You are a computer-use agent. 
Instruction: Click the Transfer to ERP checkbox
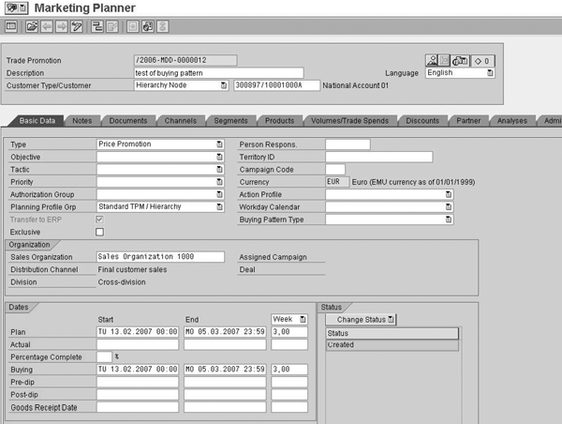tap(100, 219)
